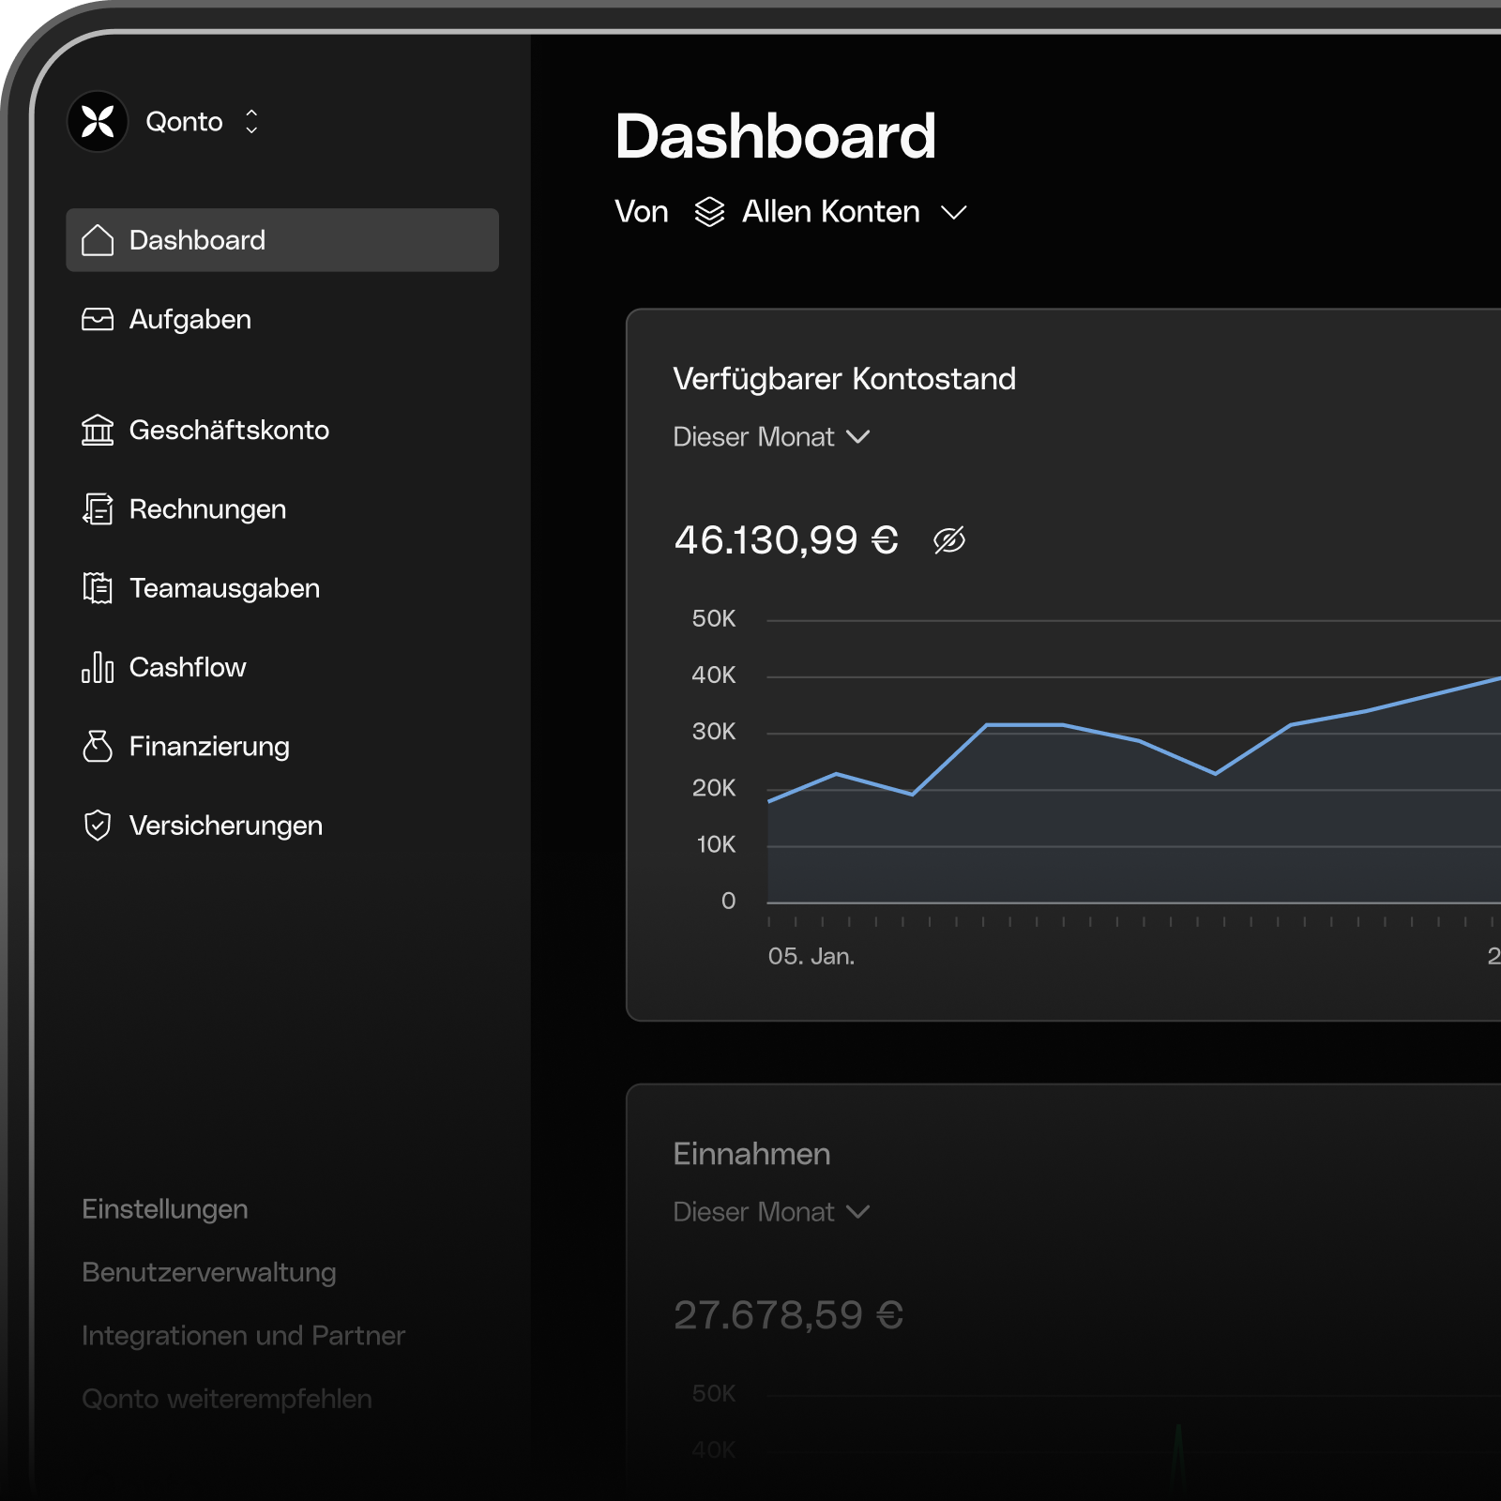
Task: Click the Versicherungen shield icon
Action: (99, 826)
